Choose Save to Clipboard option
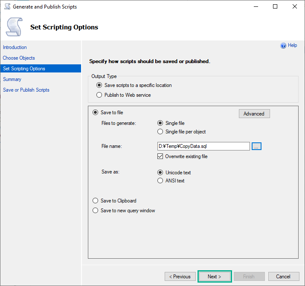The width and height of the screenshot is (305, 286). pyautogui.click(x=96, y=201)
